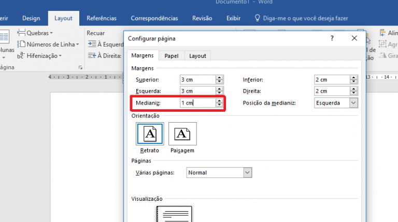Select the Retrato orientation icon
Image resolution: width=398 pixels, height=222 pixels.
click(150, 135)
